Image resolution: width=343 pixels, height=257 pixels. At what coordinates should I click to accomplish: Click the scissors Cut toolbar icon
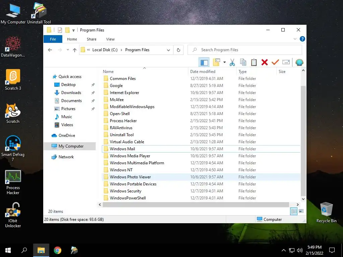[x=232, y=62]
